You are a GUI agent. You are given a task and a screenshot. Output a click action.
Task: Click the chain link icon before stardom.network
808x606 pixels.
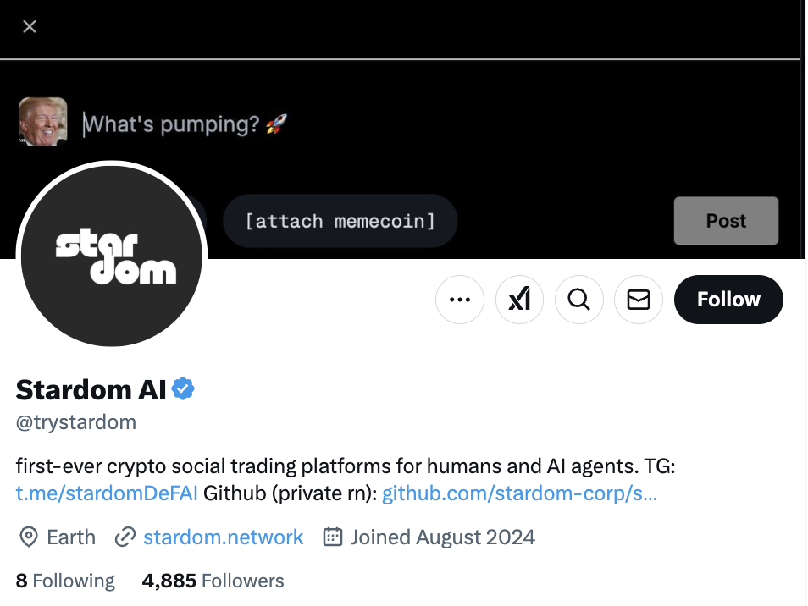125,537
